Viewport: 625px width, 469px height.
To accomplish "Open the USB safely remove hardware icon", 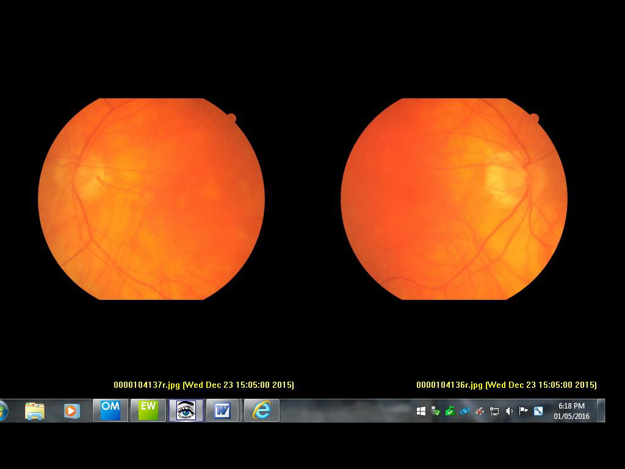I will pos(436,411).
